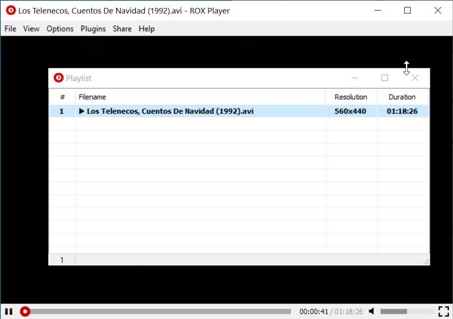
Task: Click the total time 01:18:26 in the control bar
Action: [348, 312]
